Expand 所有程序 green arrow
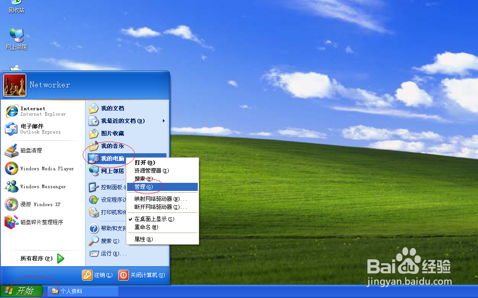This screenshot has height=298, width=478. pyautogui.click(x=61, y=258)
